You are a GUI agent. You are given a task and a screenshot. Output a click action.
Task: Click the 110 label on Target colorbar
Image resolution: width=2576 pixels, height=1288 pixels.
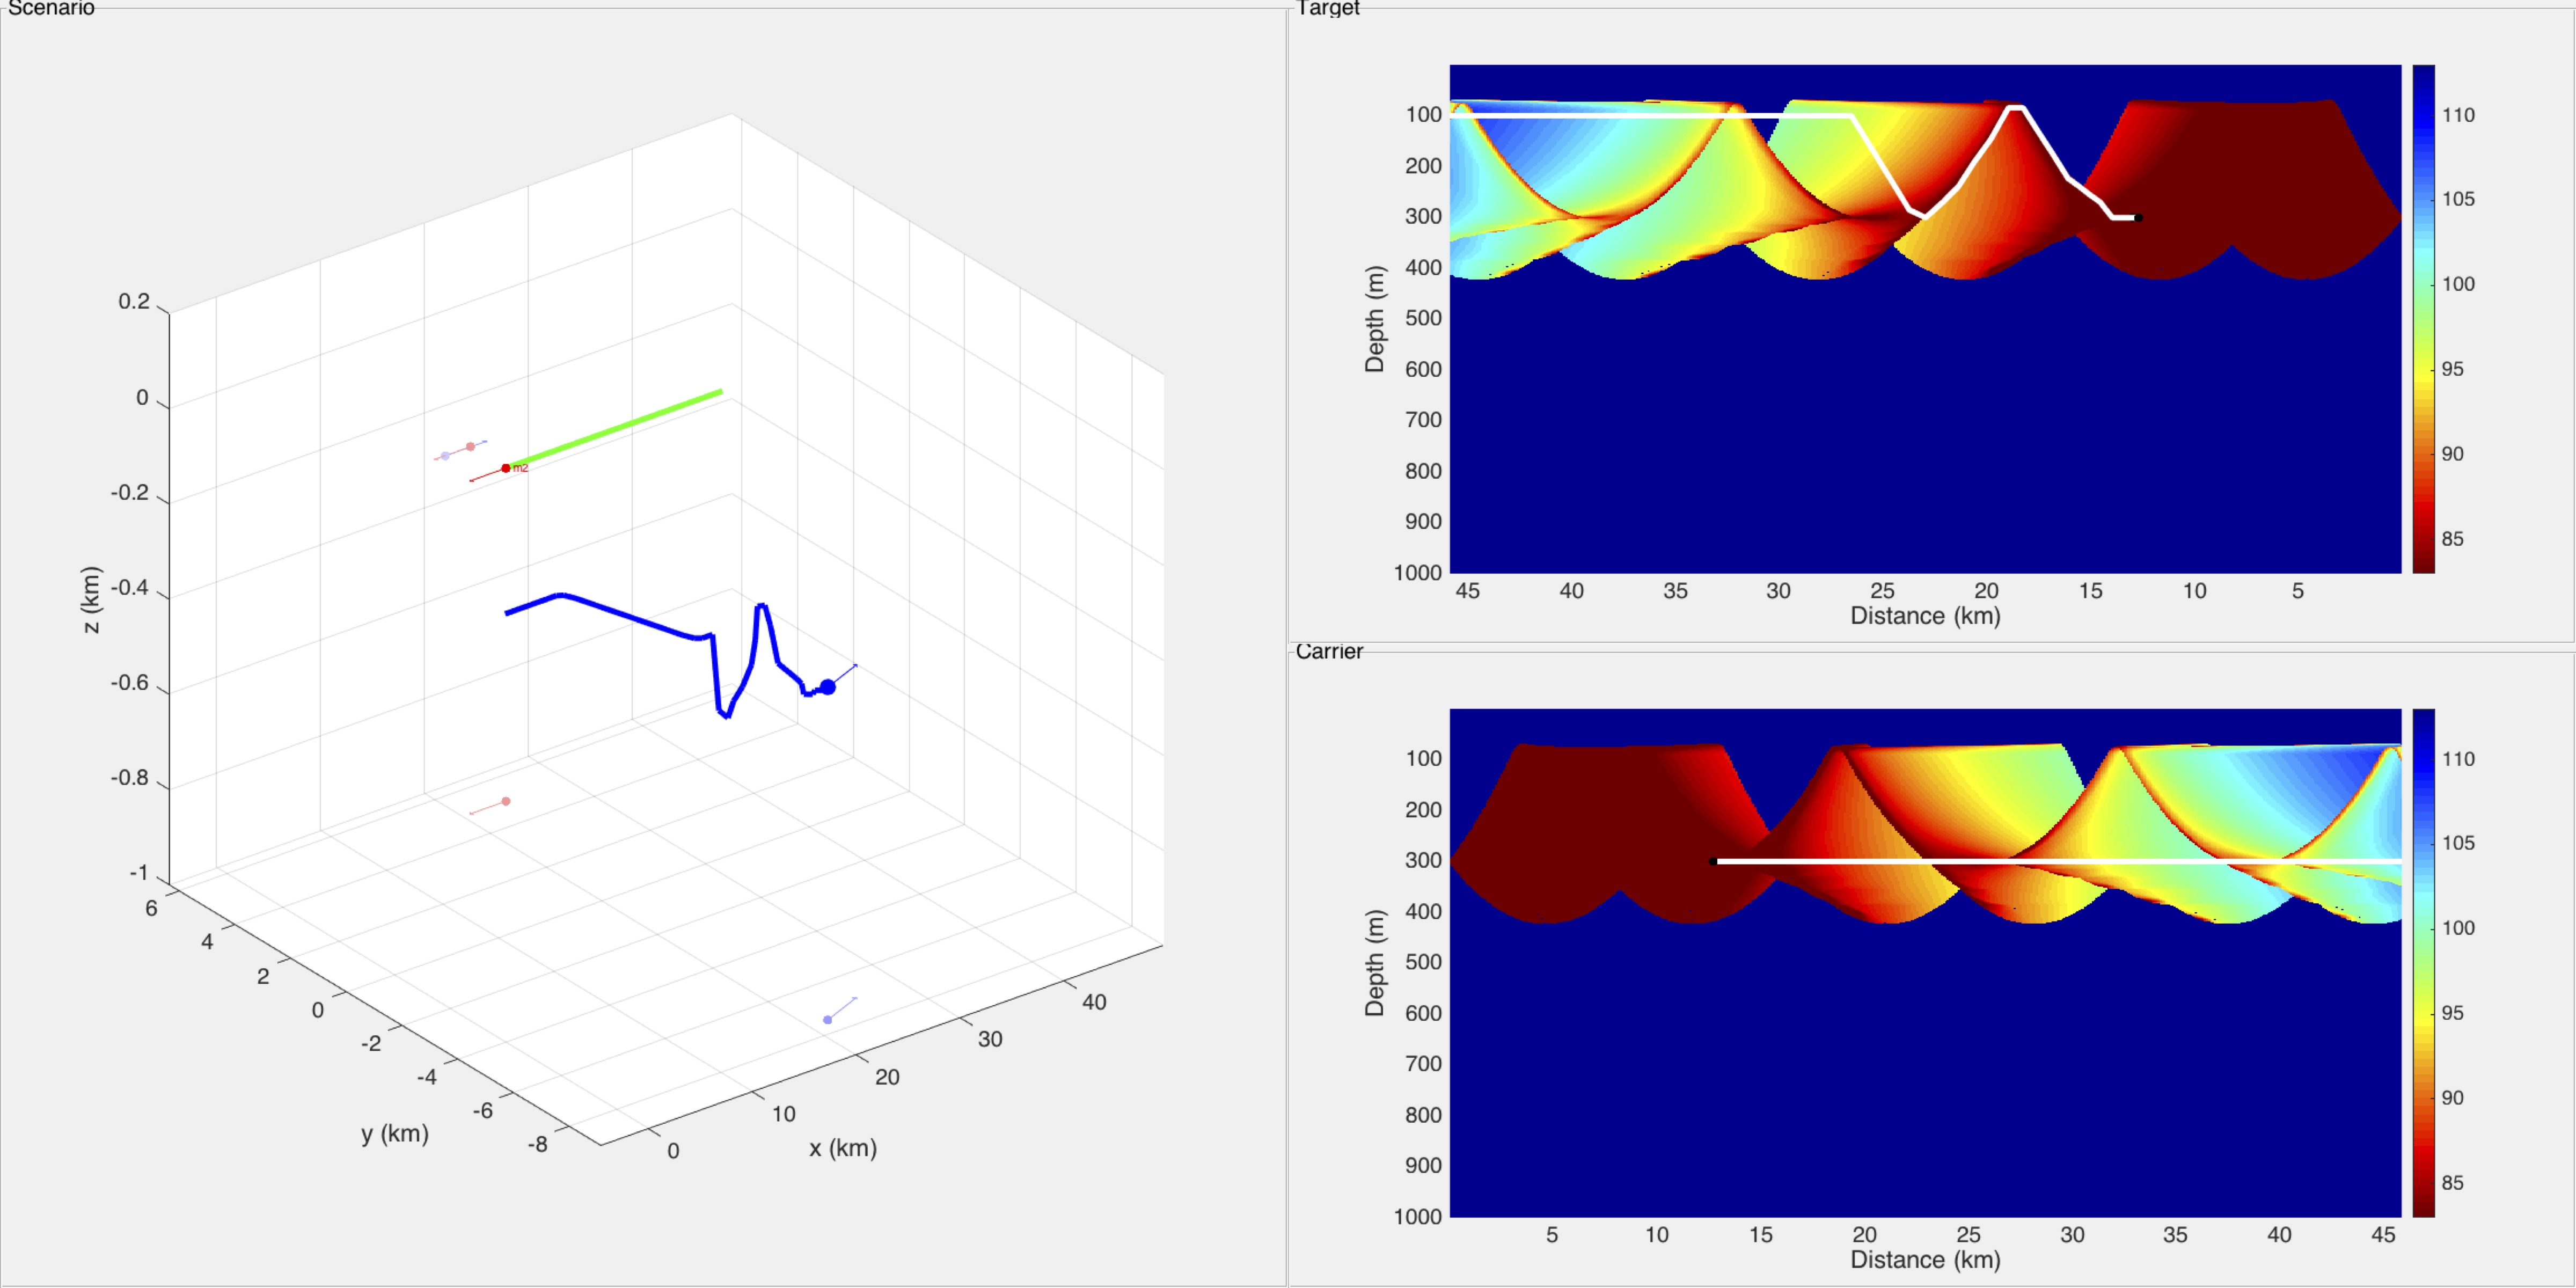tap(2458, 115)
